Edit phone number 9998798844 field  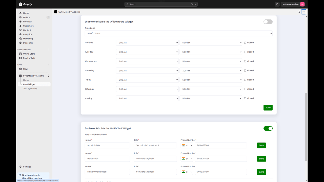pos(221,172)
